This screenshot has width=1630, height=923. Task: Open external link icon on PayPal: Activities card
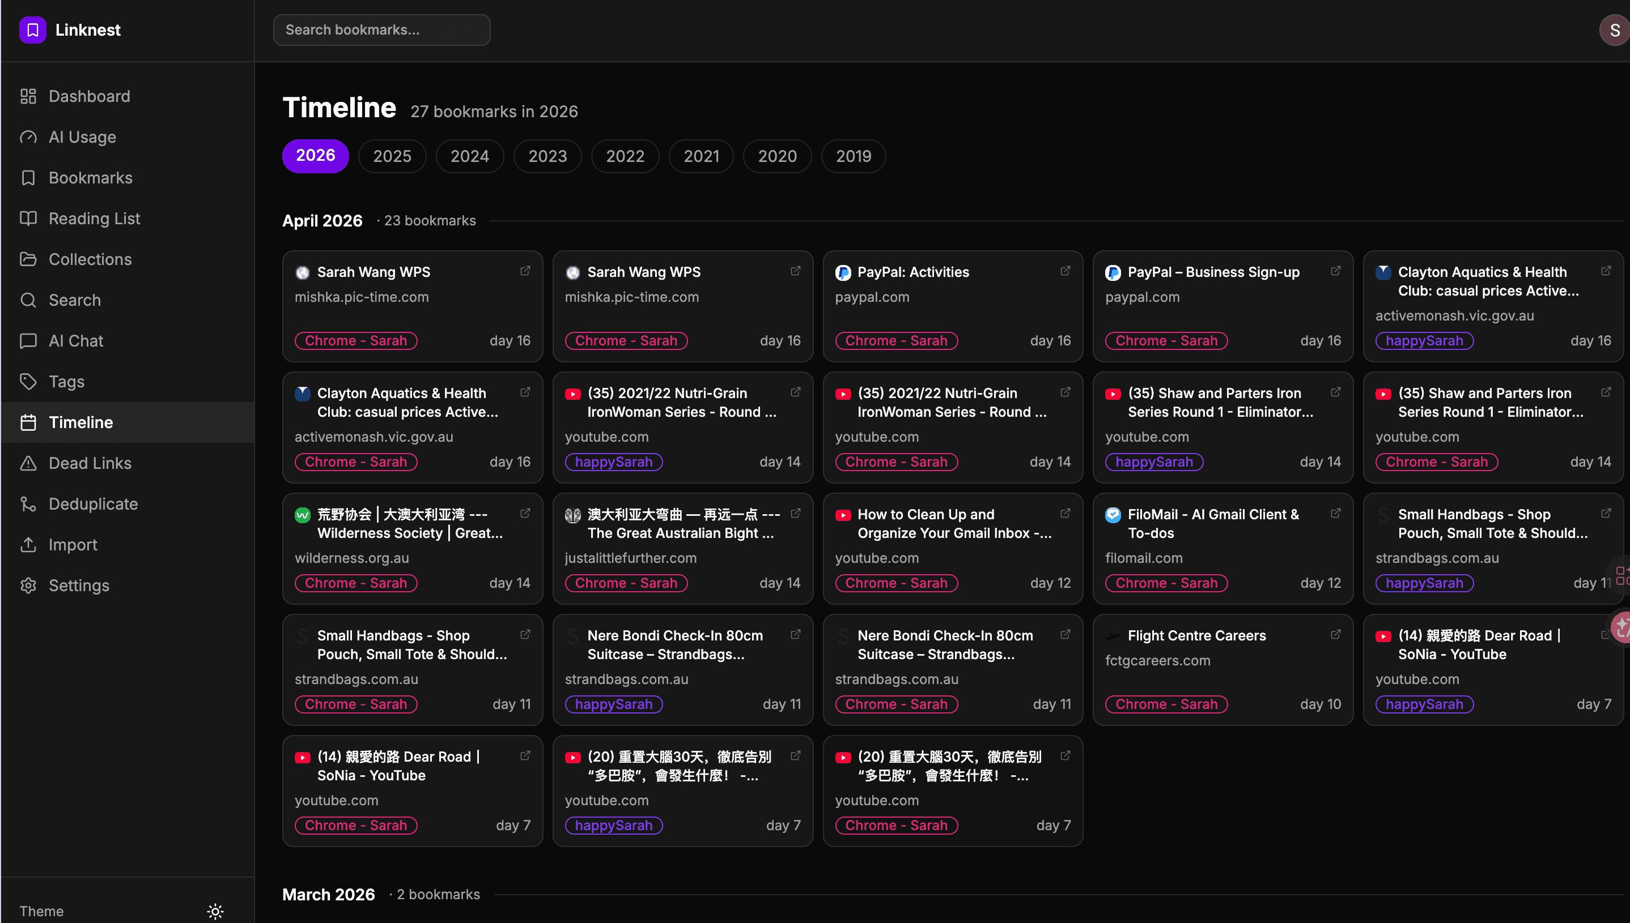click(1066, 271)
